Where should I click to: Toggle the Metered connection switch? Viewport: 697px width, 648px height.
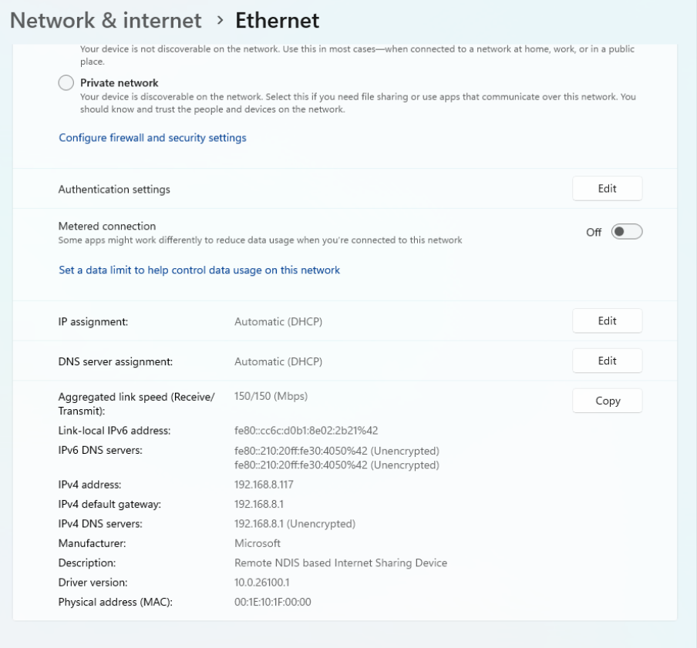coord(626,232)
